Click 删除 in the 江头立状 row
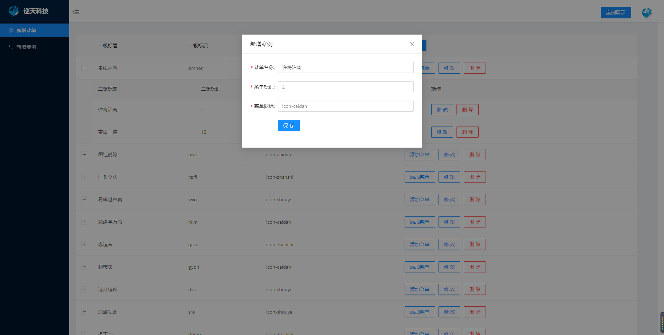The width and height of the screenshot is (664, 335). (x=475, y=177)
